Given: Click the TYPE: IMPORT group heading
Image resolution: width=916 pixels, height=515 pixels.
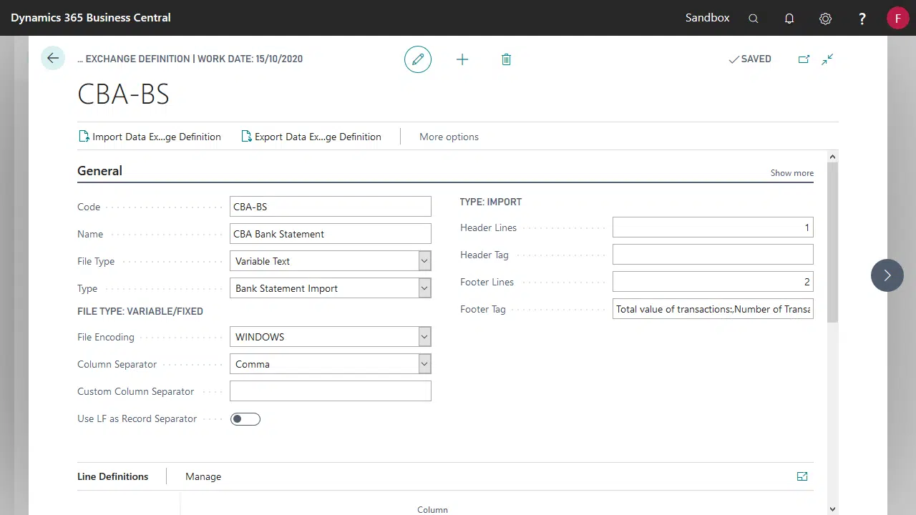Looking at the screenshot, I should [491, 202].
